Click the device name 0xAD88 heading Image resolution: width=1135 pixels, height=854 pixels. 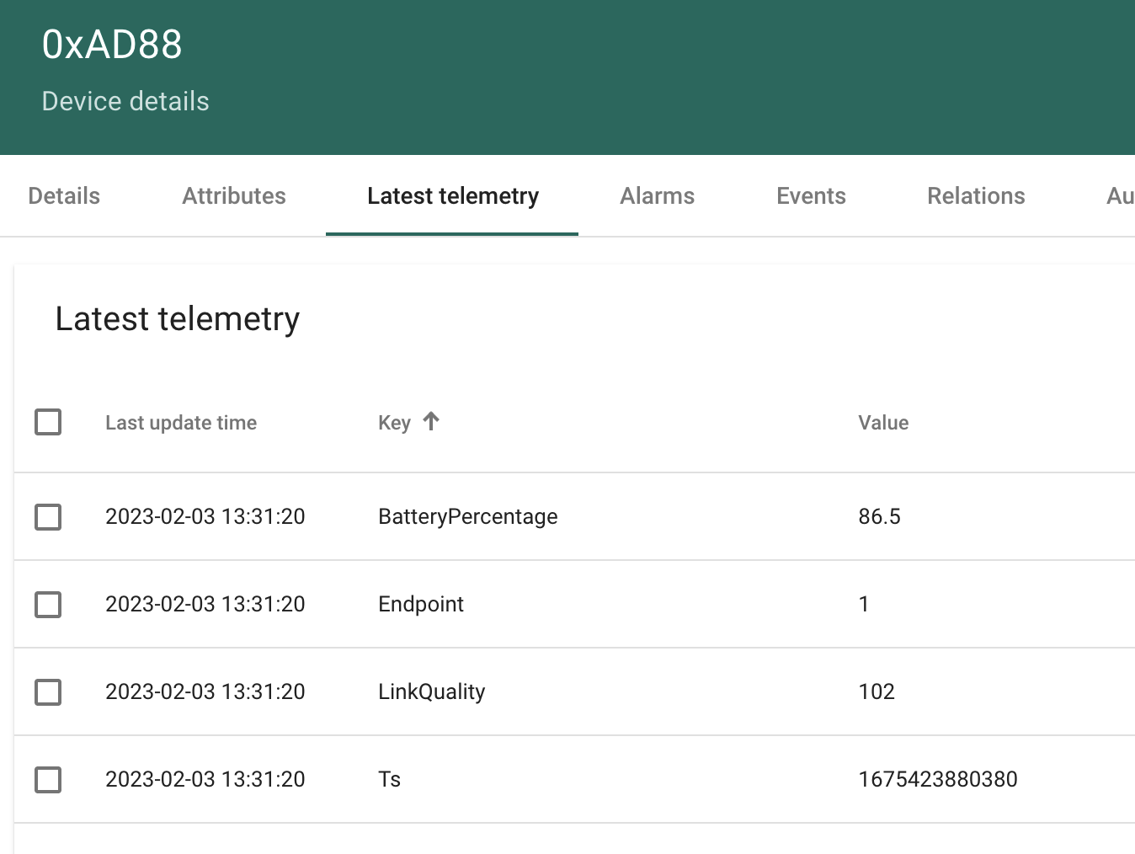coord(112,45)
